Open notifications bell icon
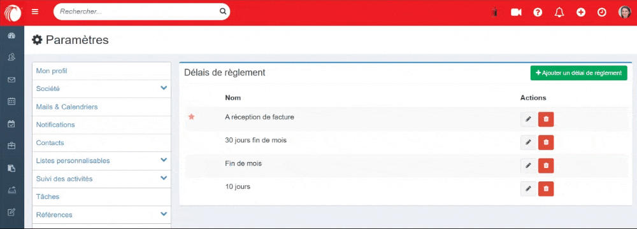This screenshot has width=637, height=229. pos(559,12)
